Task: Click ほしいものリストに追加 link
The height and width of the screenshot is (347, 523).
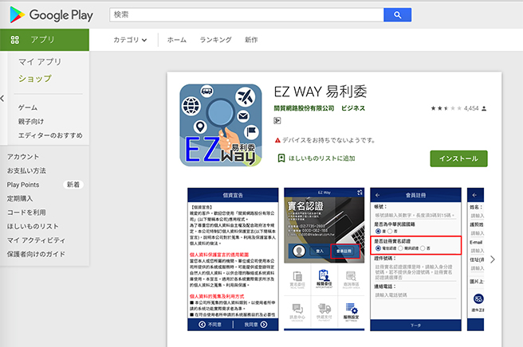Action: 321,158
